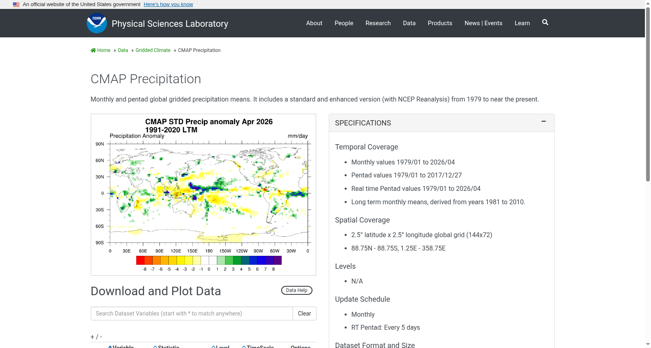
Task: Open the Research menu
Action: pos(378,23)
